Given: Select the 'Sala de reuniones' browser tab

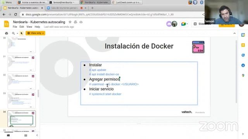Looking at the screenshot, I should (64, 8).
